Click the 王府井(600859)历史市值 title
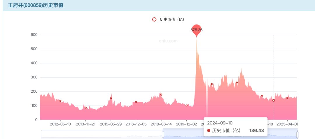 (36, 5)
